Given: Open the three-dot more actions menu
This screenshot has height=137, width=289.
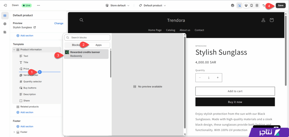Looking at the screenshot, I should (38, 5).
